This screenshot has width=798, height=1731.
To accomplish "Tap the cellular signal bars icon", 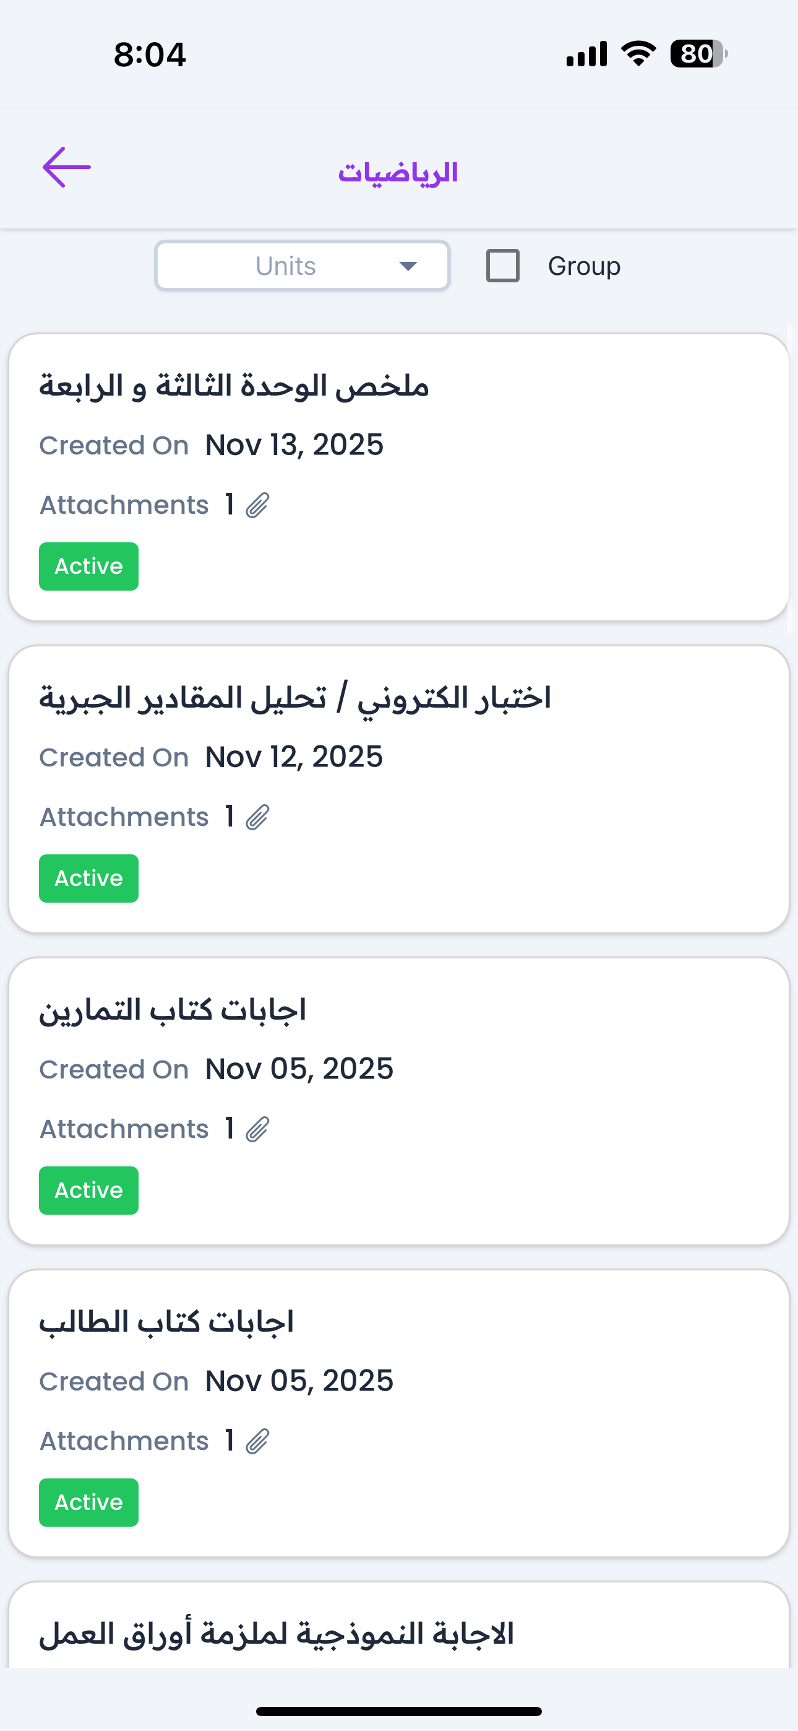I will [586, 54].
